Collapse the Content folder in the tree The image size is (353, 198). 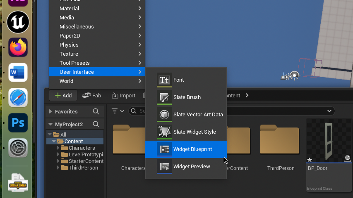(x=53, y=141)
